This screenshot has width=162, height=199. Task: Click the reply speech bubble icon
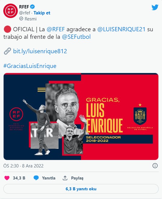[x=36, y=178]
